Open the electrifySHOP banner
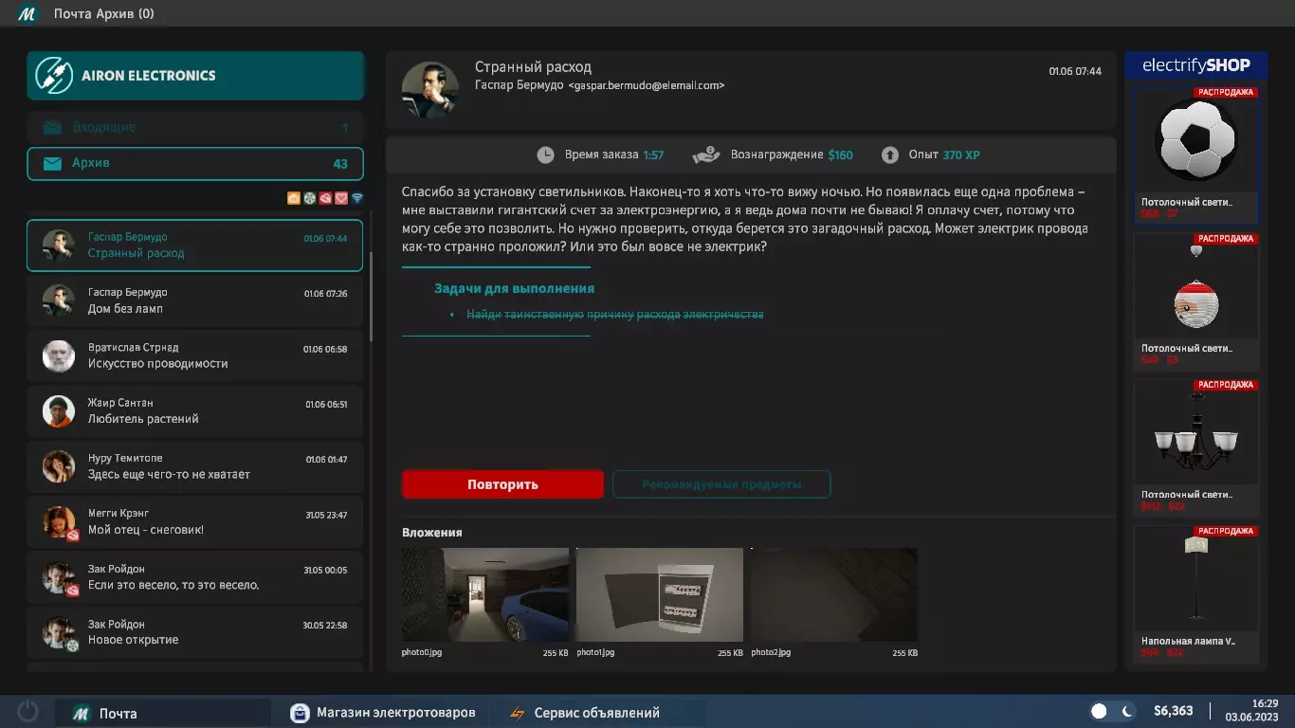This screenshot has width=1295, height=728. coord(1196,65)
